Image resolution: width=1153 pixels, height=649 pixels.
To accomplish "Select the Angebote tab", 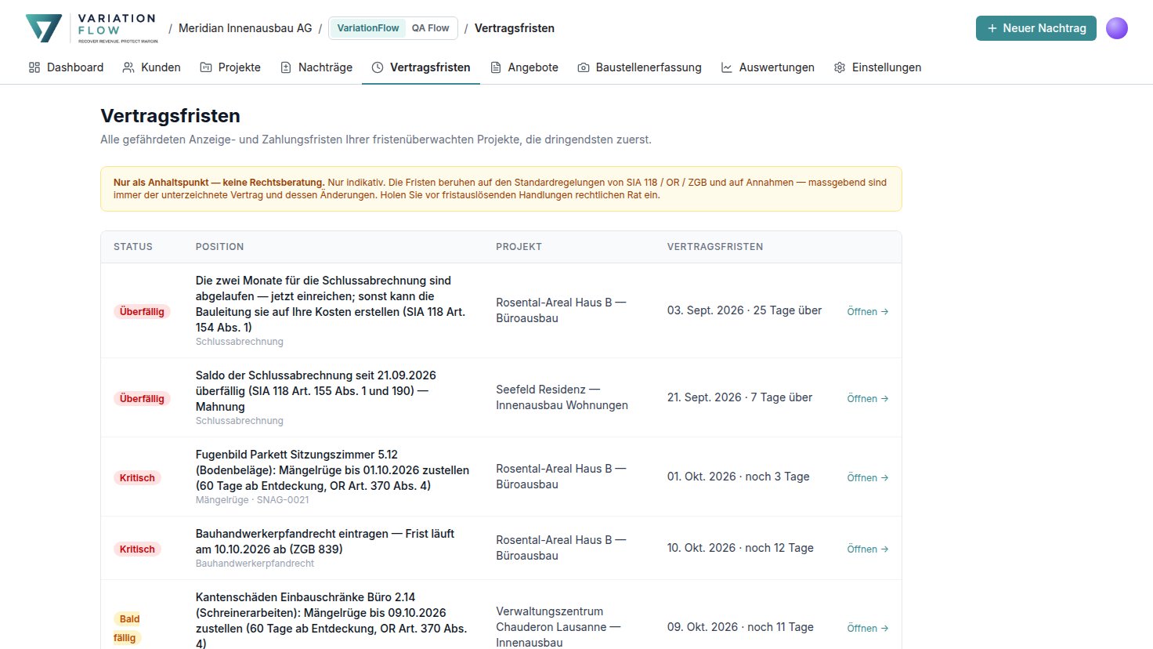I will (524, 67).
